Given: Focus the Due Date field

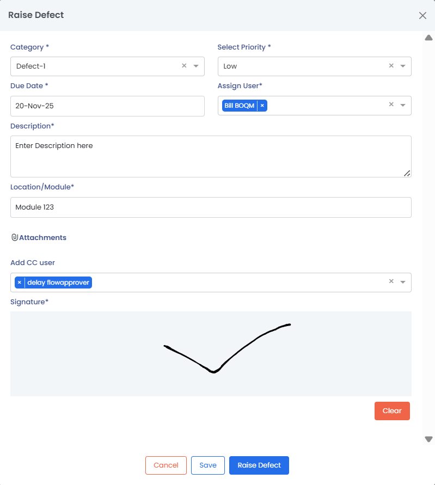Looking at the screenshot, I should pos(107,106).
